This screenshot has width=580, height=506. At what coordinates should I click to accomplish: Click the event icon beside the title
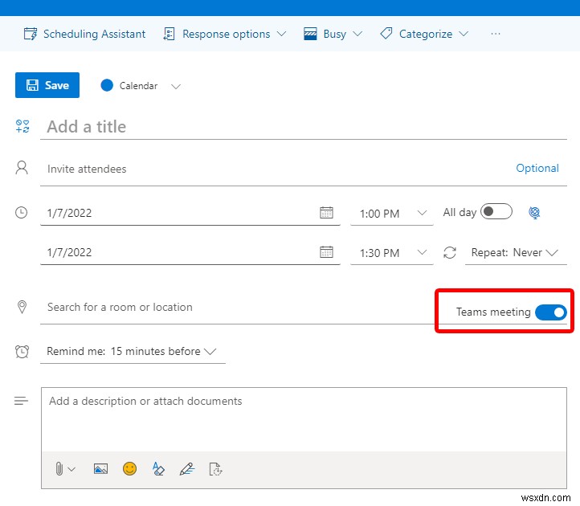22,126
